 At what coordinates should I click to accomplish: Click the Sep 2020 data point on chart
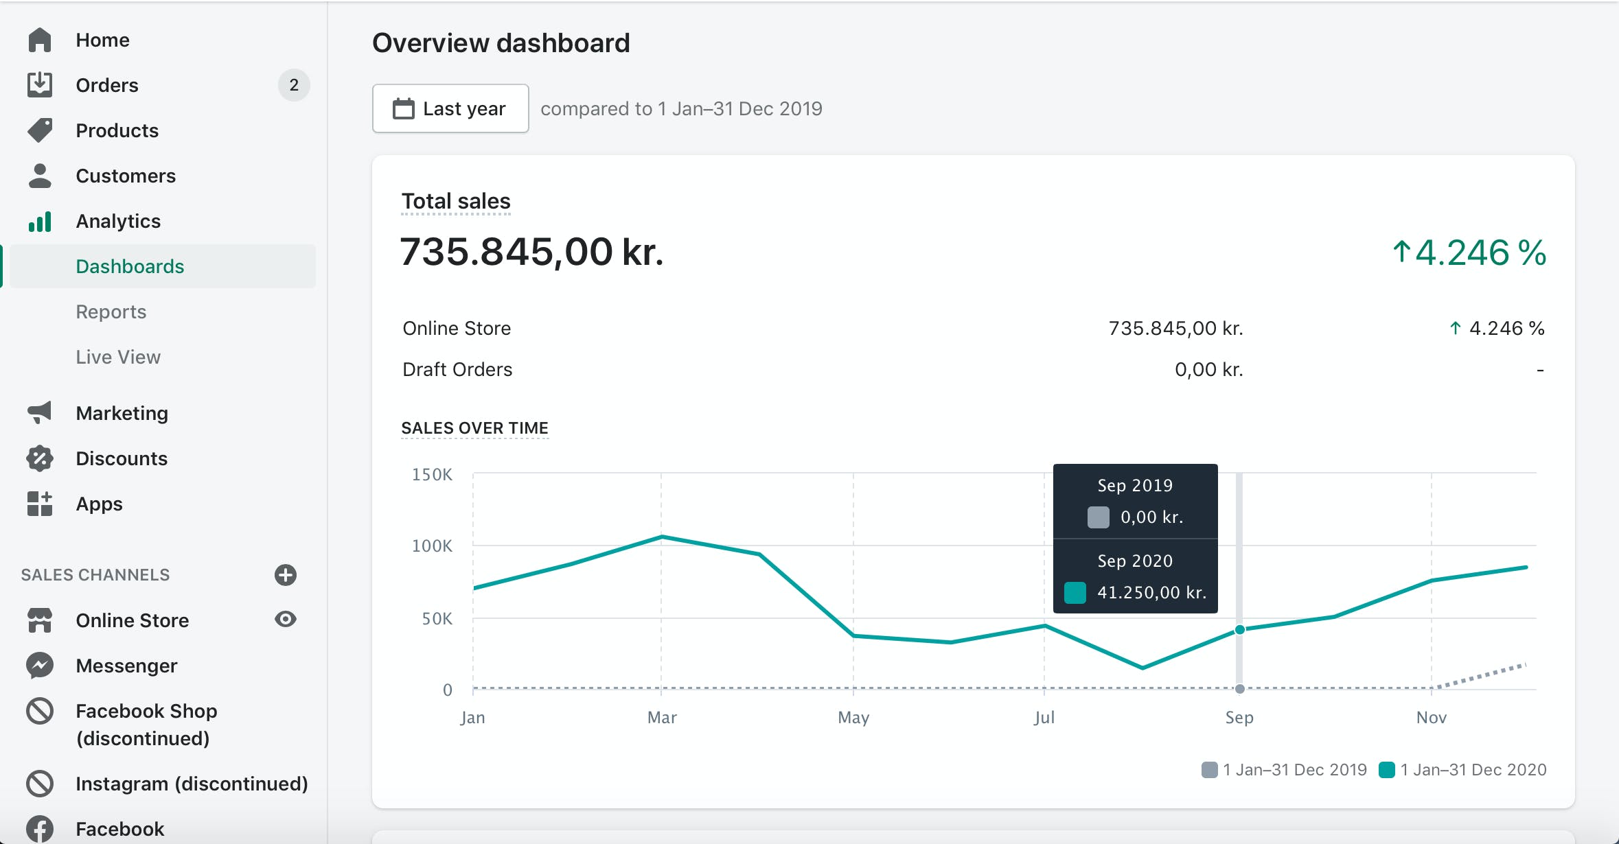pyautogui.click(x=1239, y=629)
